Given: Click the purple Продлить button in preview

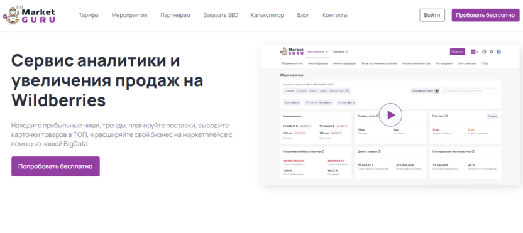Looking at the screenshot, I should [x=457, y=51].
